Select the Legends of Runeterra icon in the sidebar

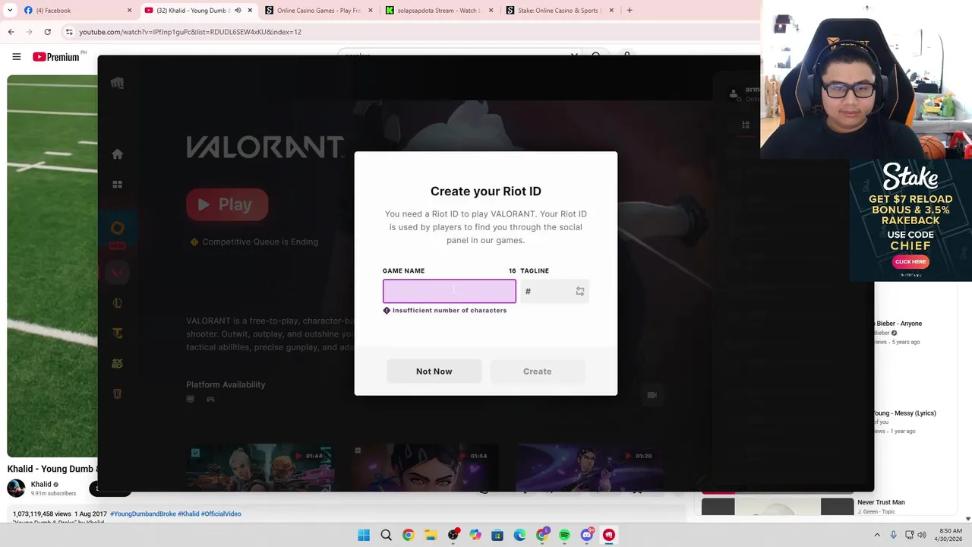[117, 394]
